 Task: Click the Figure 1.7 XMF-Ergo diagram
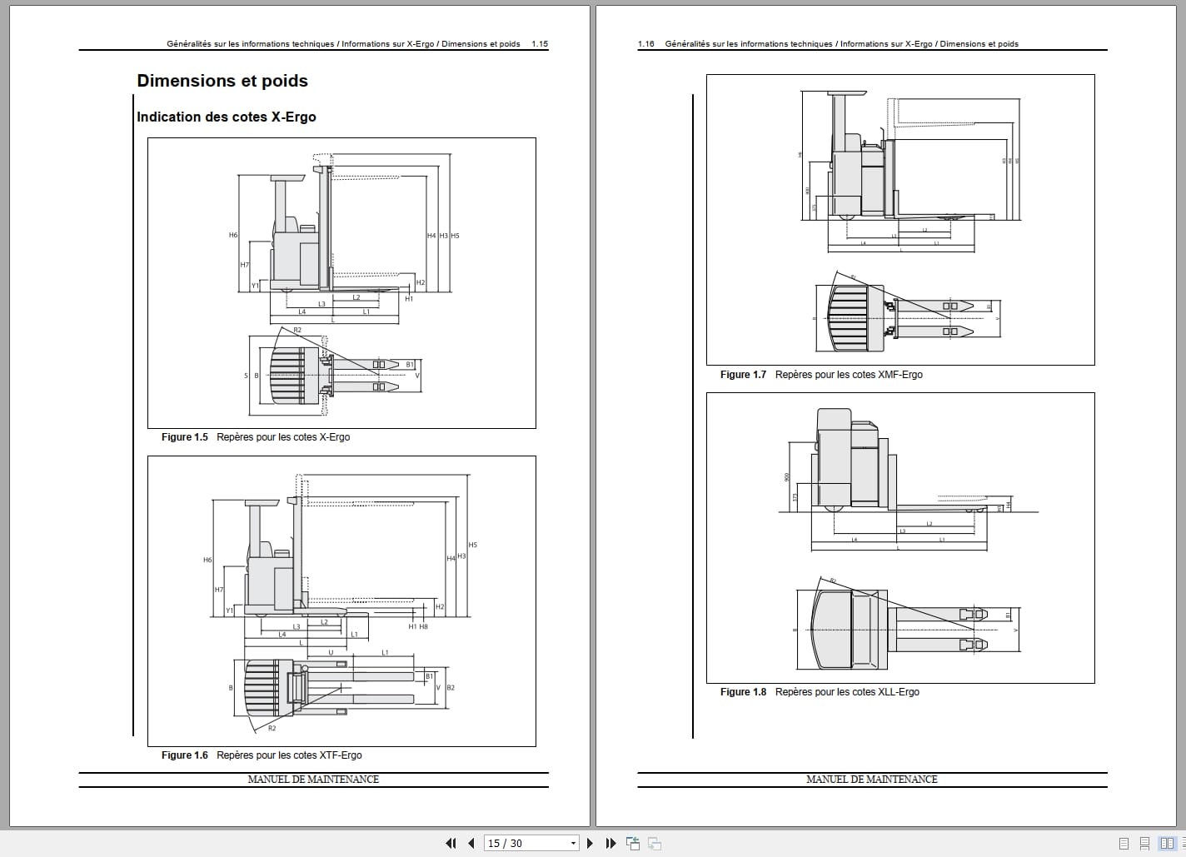coord(900,220)
